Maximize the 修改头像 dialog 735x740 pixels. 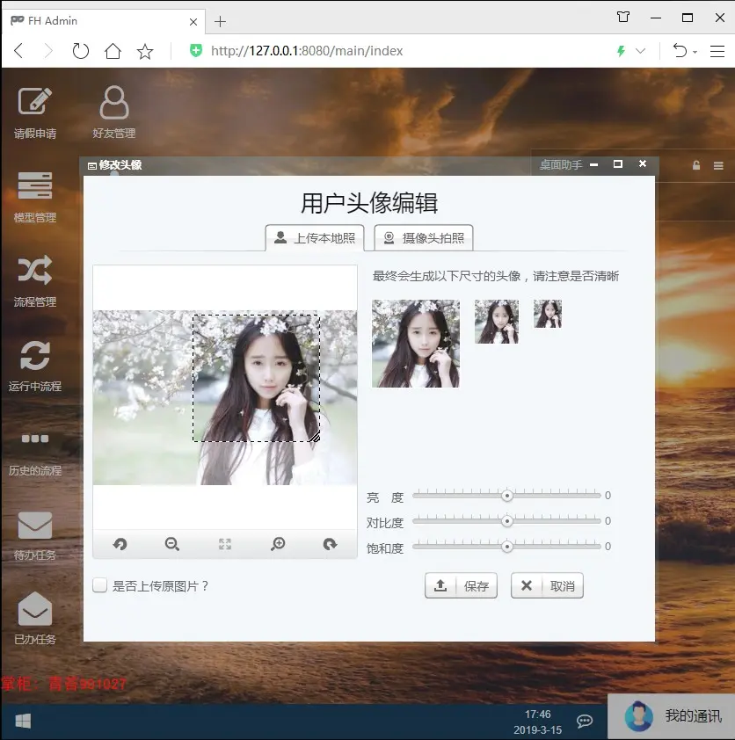click(x=618, y=164)
